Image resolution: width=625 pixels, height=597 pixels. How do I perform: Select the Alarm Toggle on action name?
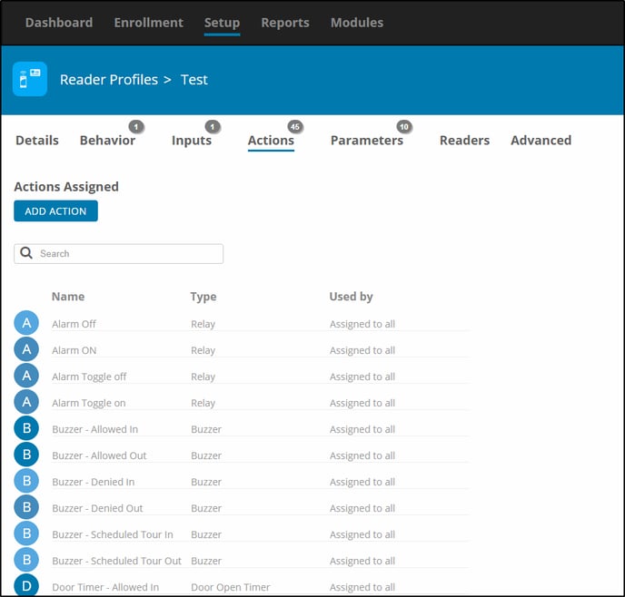(x=89, y=403)
